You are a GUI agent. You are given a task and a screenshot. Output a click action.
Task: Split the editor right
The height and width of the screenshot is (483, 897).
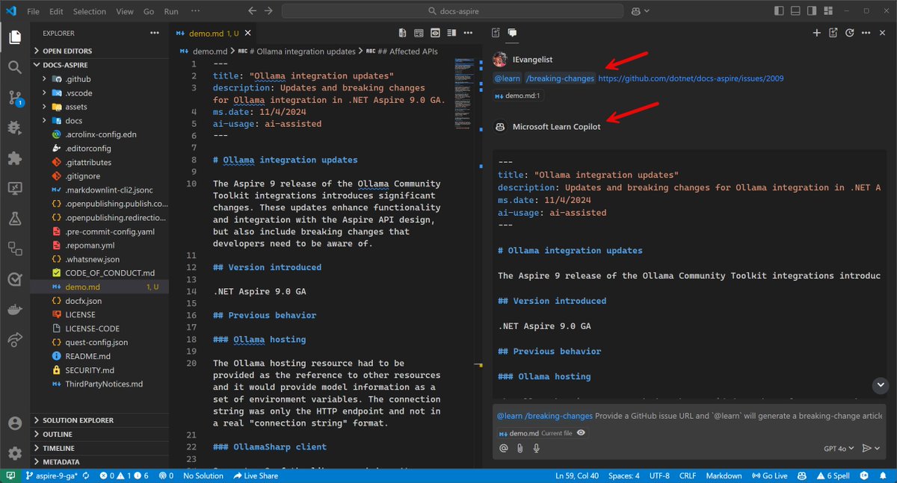click(x=451, y=33)
